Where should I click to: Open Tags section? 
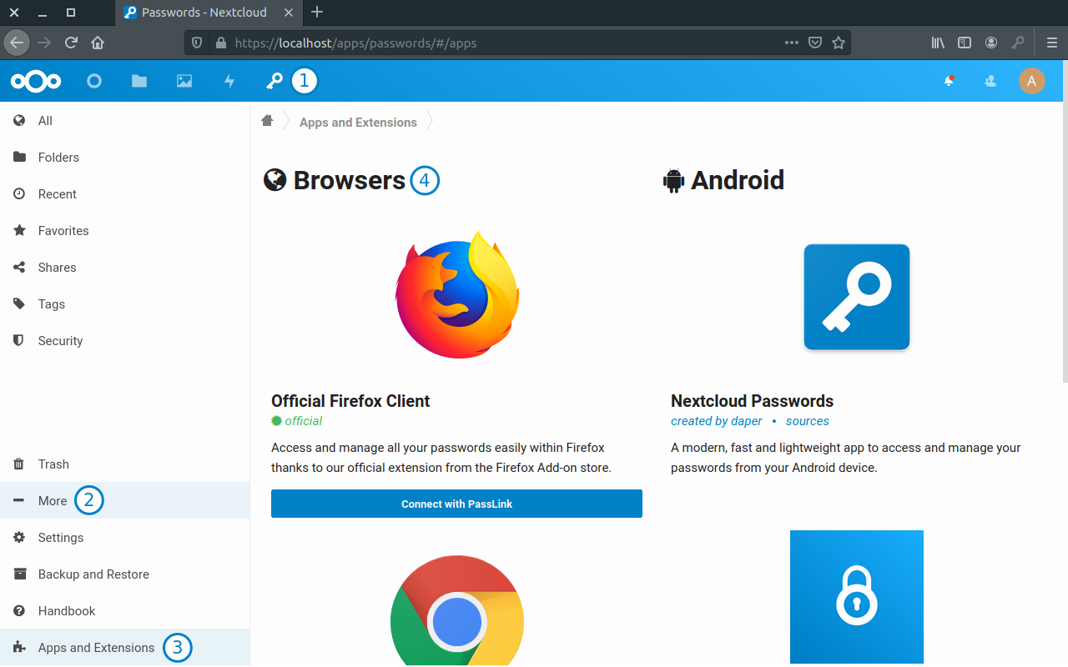[x=125, y=304]
